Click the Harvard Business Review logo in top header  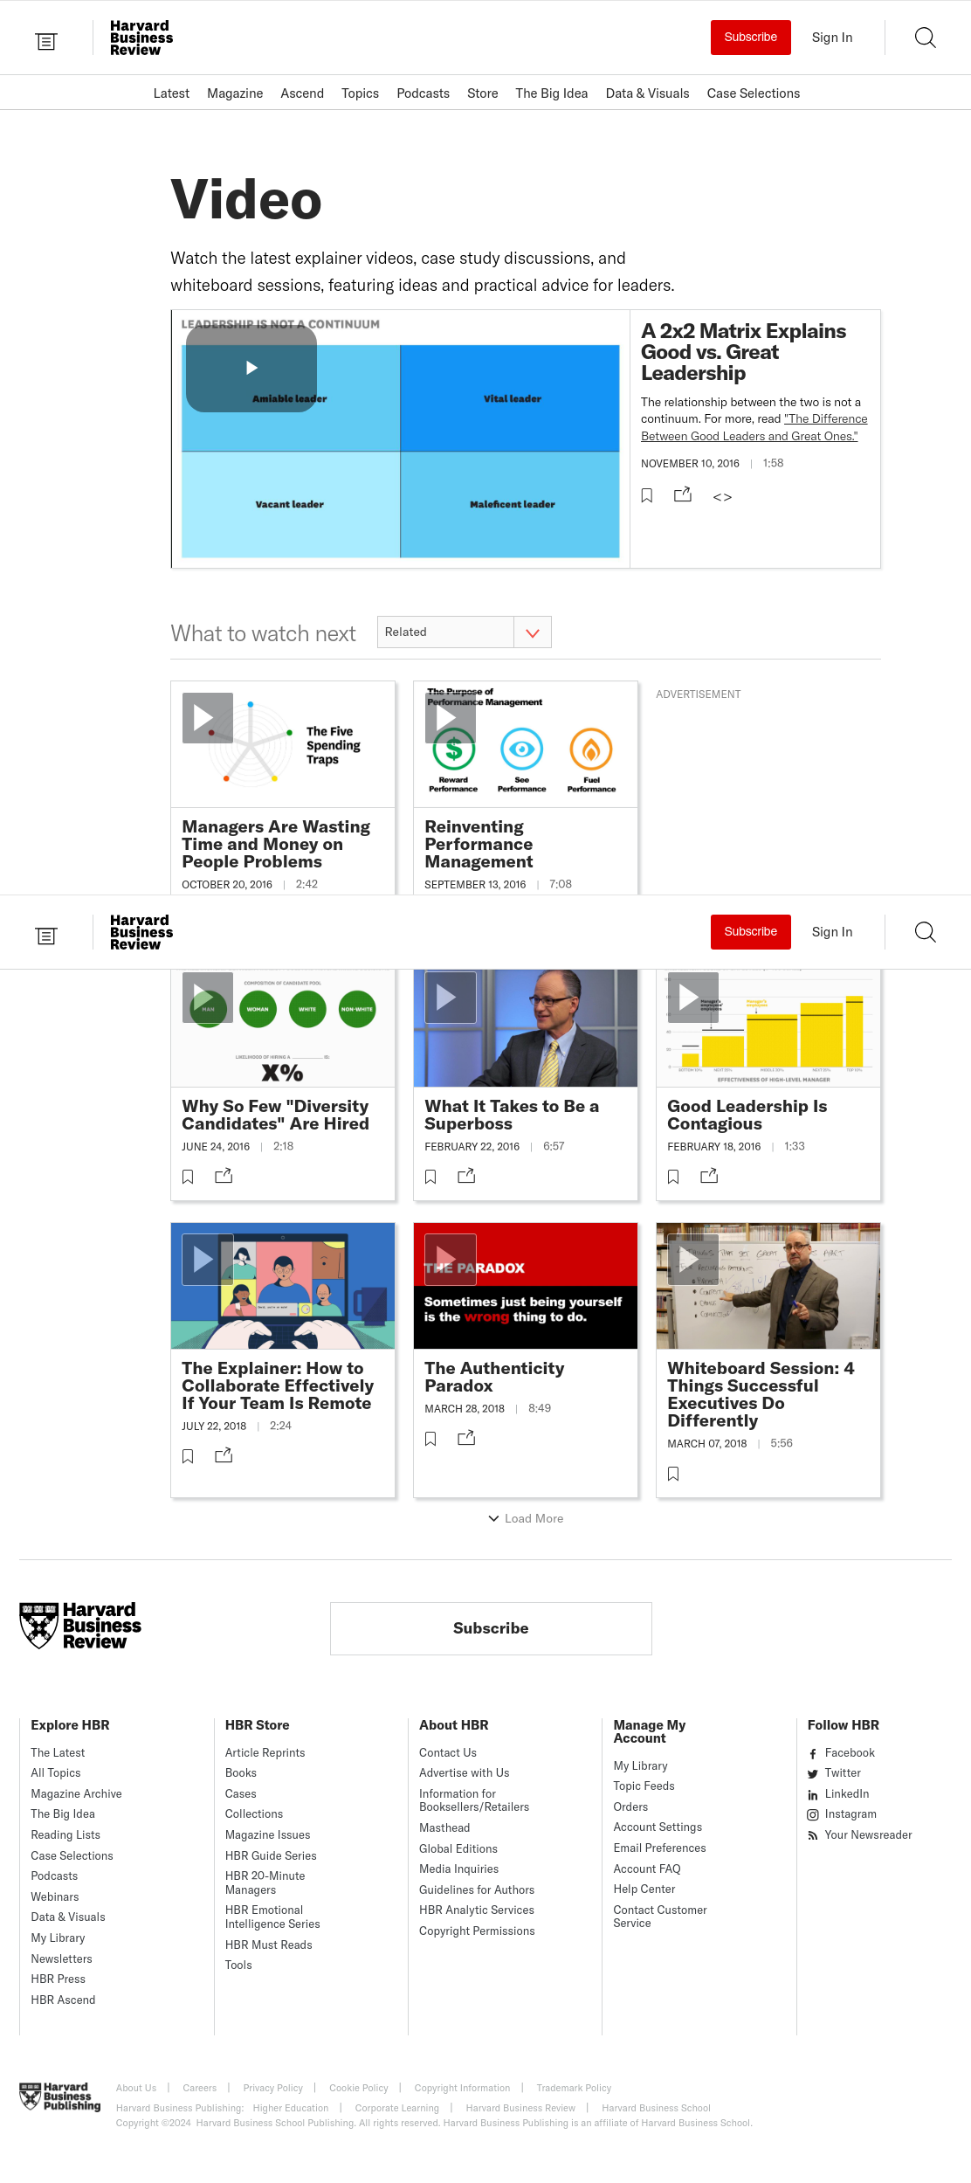click(x=141, y=38)
